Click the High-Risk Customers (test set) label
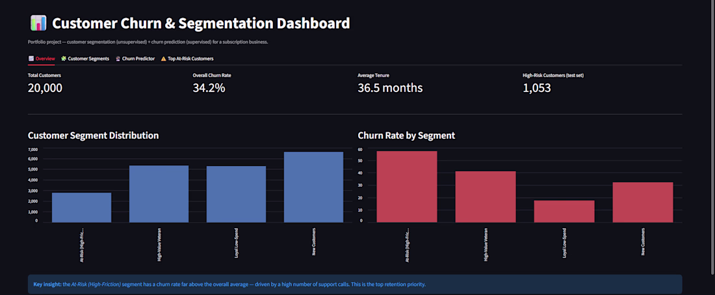The height and width of the screenshot is (295, 715). tap(553, 75)
